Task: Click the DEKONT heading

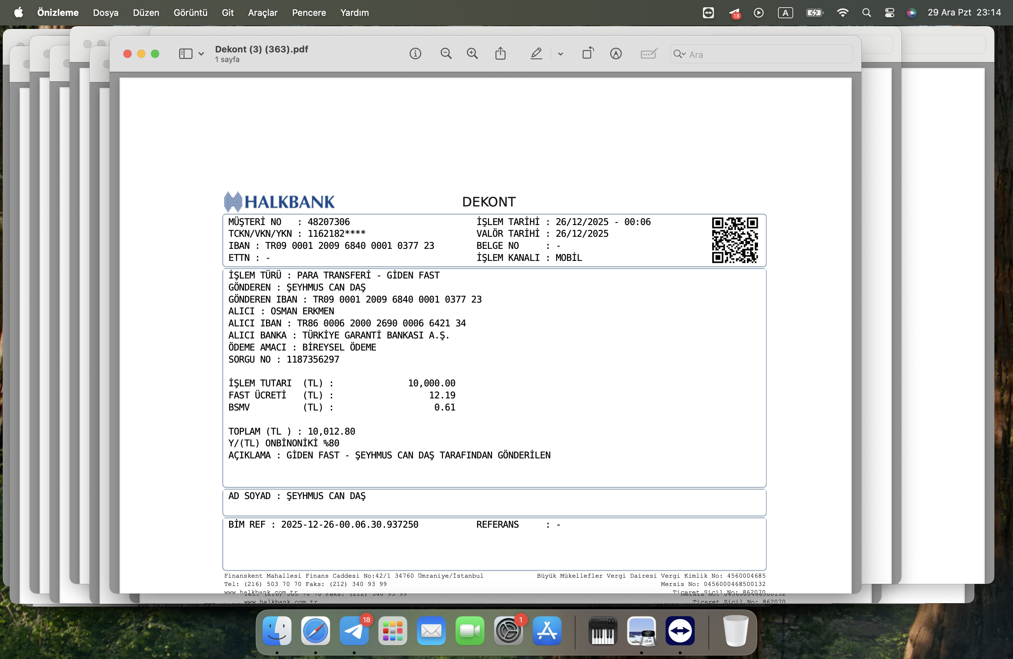Action: pos(489,202)
